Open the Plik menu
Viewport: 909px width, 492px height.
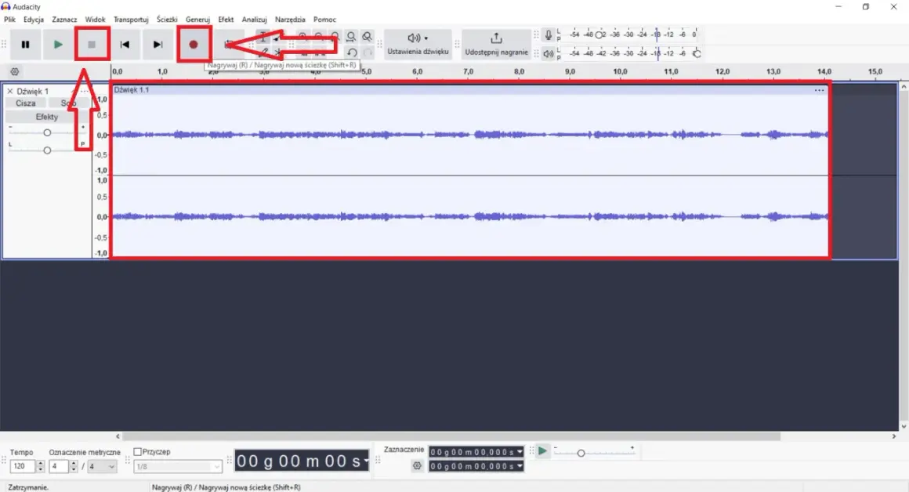(x=10, y=20)
